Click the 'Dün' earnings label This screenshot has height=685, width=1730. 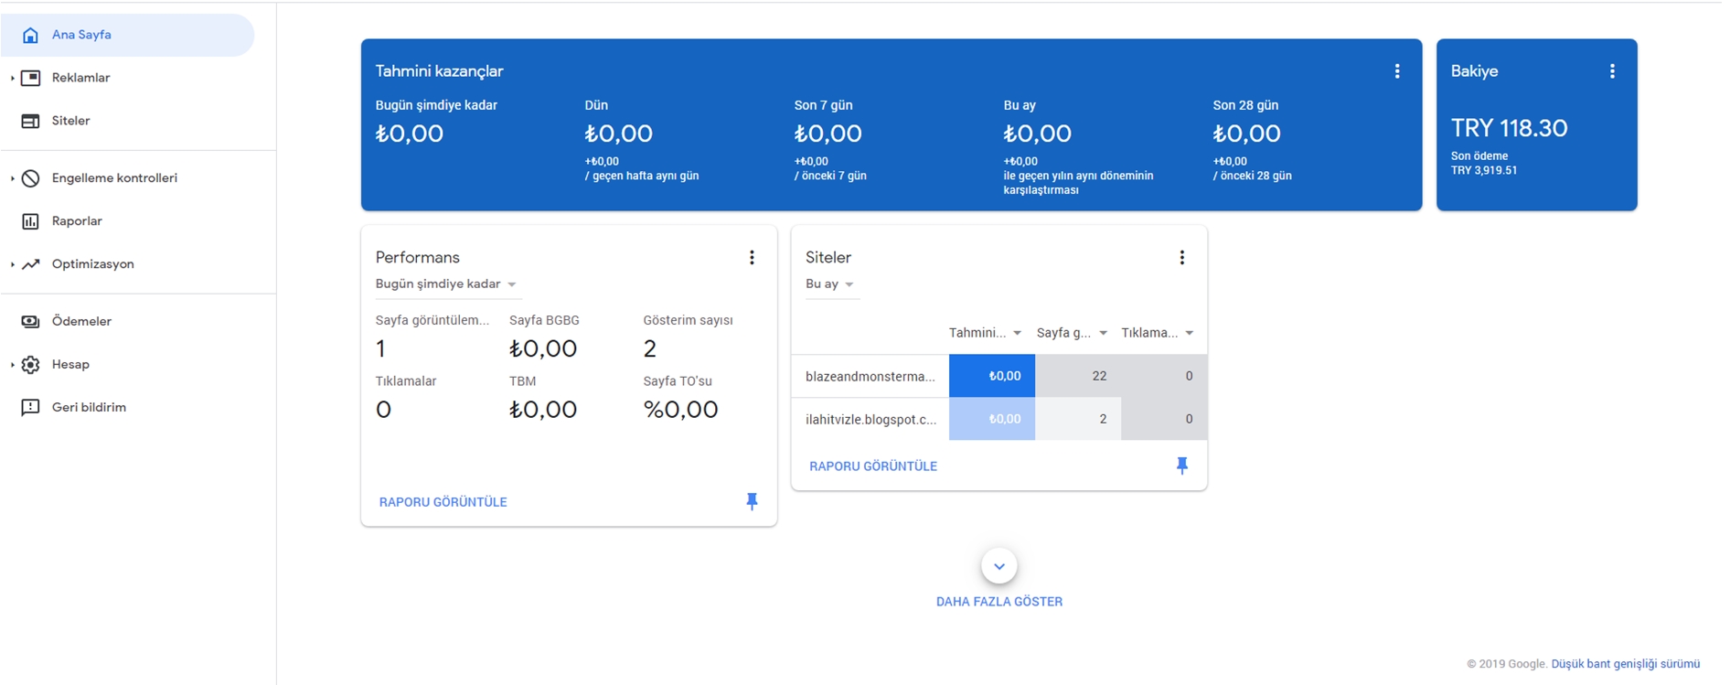click(x=596, y=105)
